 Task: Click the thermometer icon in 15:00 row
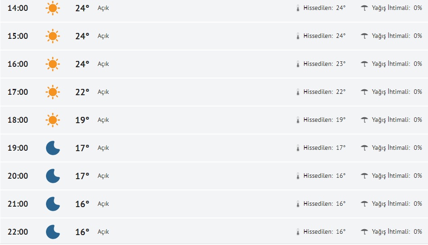click(298, 36)
